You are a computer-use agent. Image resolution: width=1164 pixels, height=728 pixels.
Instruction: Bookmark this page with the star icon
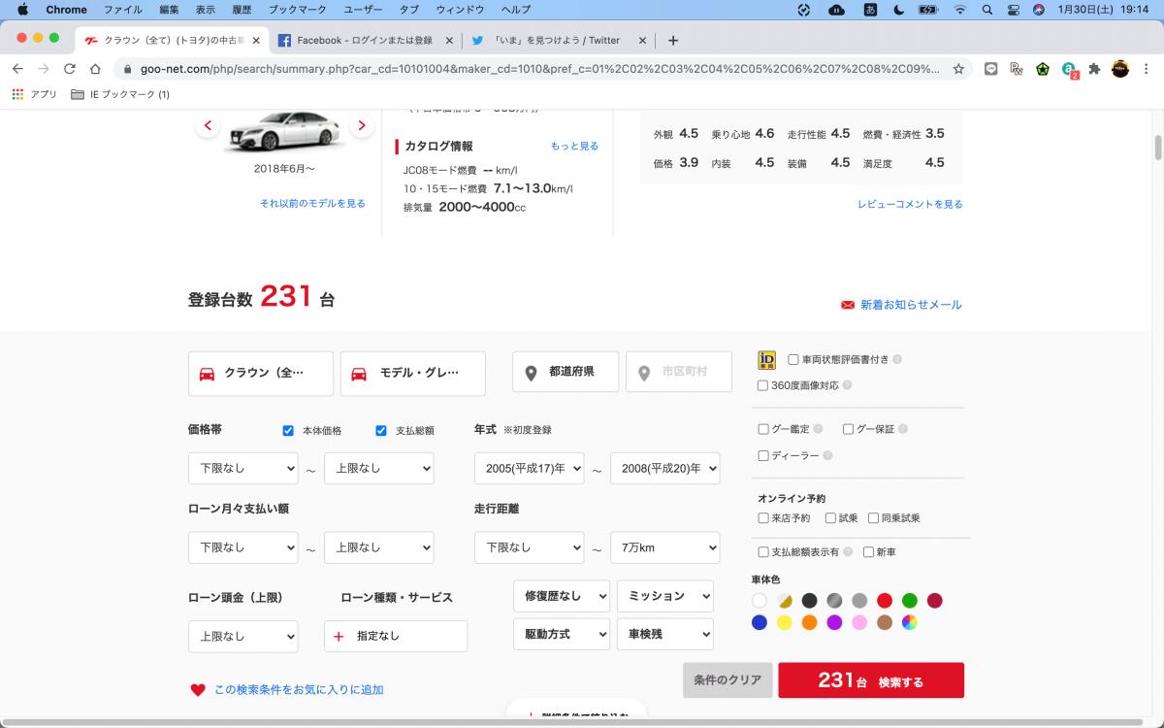[958, 69]
